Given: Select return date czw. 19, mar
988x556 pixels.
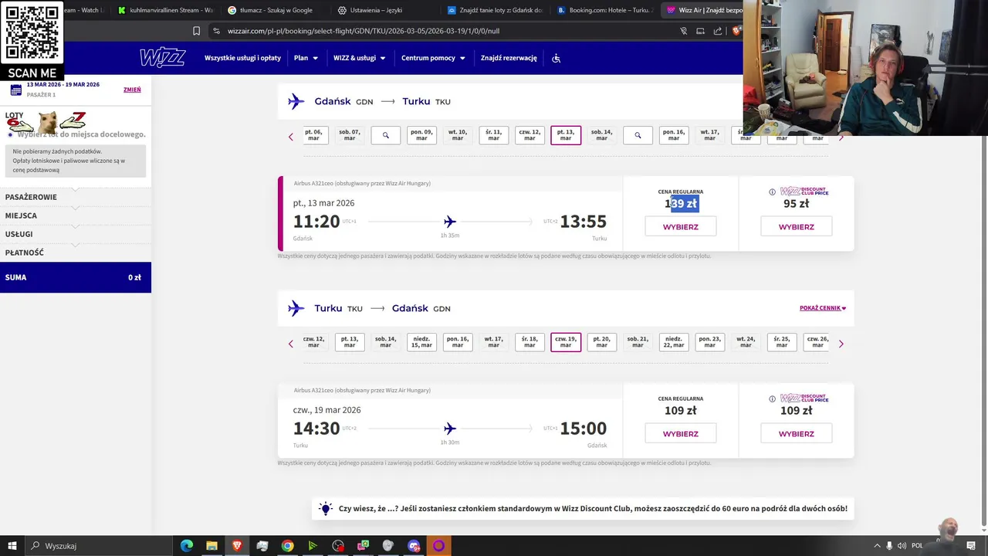Looking at the screenshot, I should point(566,342).
